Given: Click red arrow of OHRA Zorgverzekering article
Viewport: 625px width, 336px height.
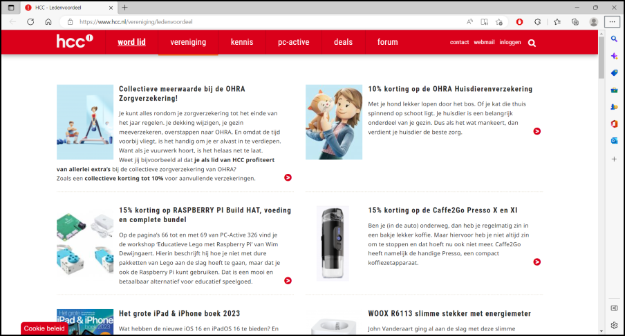Looking at the screenshot, I should (288, 178).
